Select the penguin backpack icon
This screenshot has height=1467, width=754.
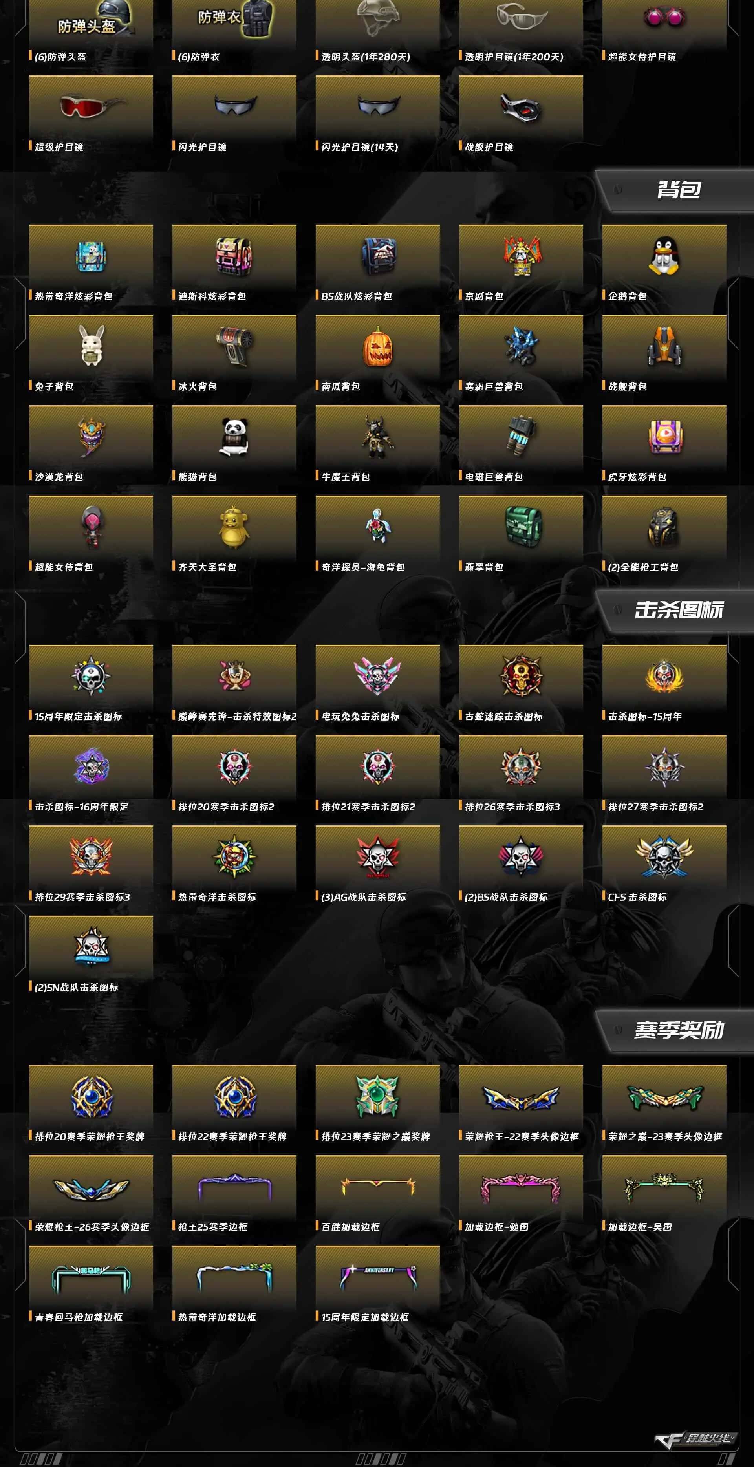click(664, 256)
